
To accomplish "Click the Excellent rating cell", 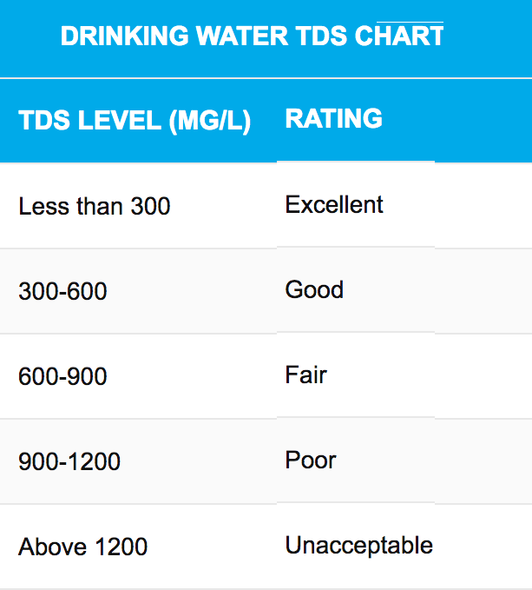I will click(334, 204).
